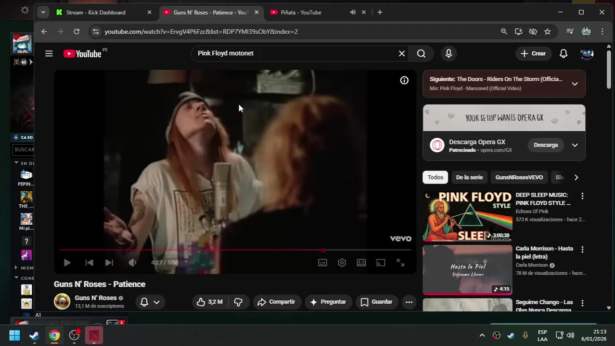Open Steam from the taskbar

34,335
